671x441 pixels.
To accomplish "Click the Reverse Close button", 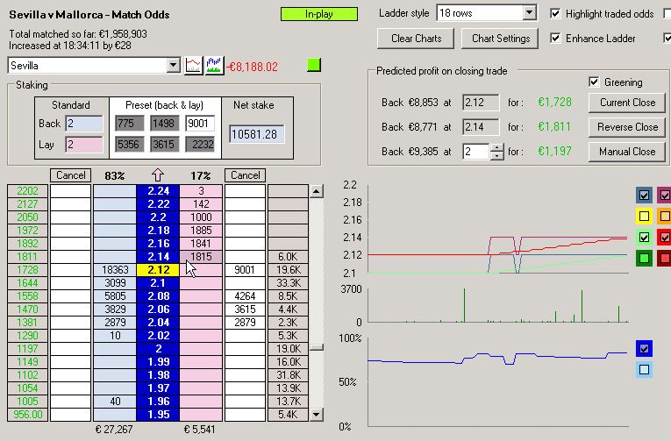I will 627,127.
